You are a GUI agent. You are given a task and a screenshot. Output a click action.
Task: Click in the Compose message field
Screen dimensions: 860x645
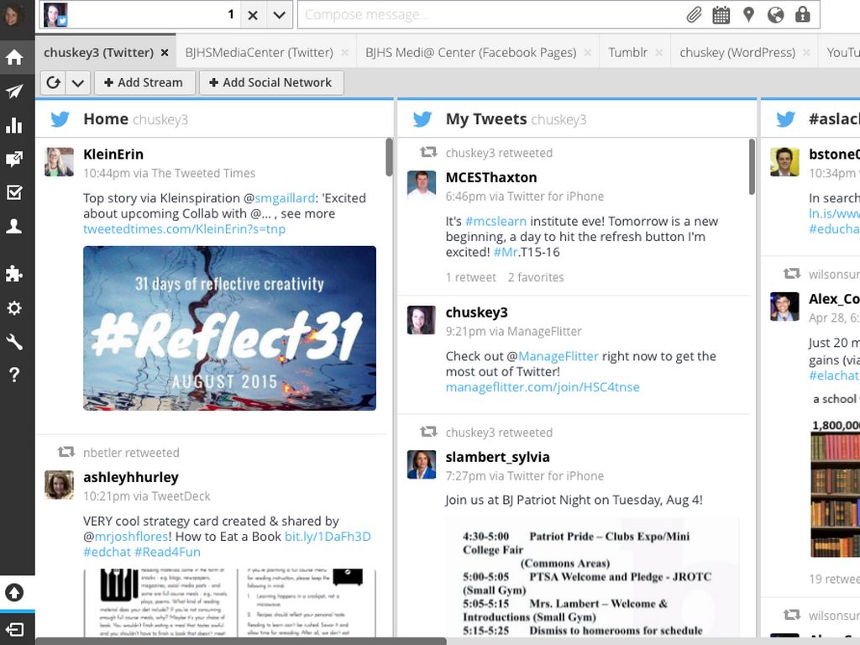(x=487, y=15)
